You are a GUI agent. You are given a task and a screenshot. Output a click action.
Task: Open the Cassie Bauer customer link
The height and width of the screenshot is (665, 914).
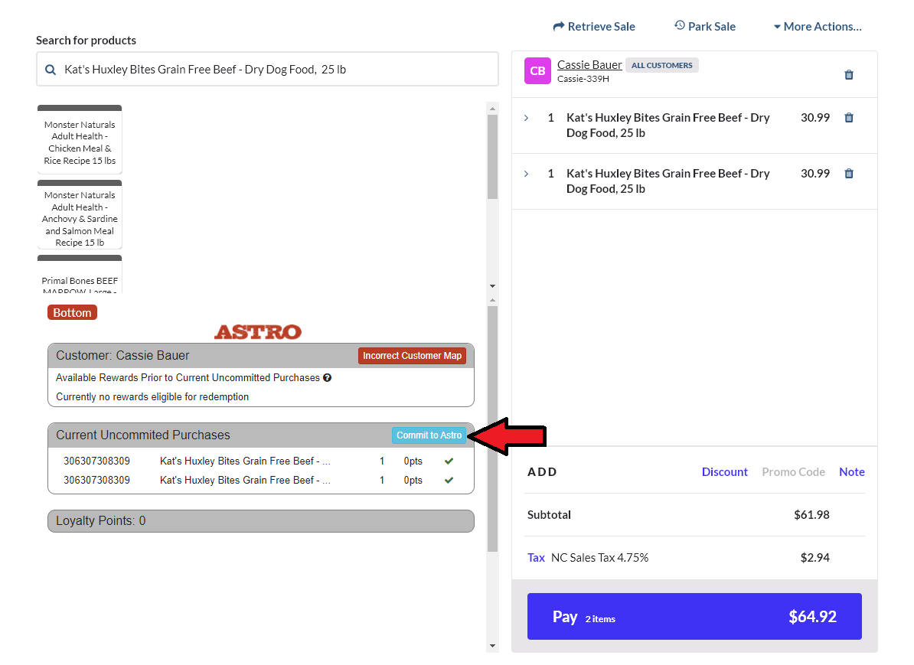589,65
